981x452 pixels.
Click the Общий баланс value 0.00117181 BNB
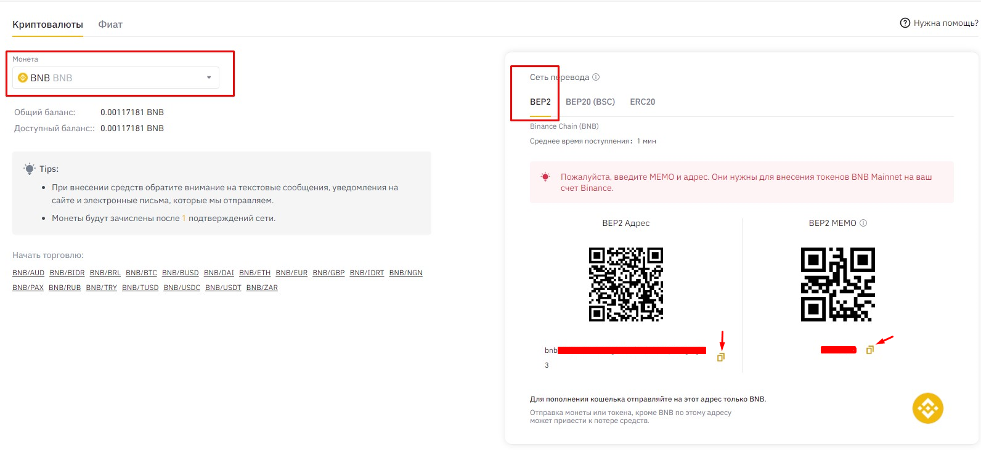132,112
